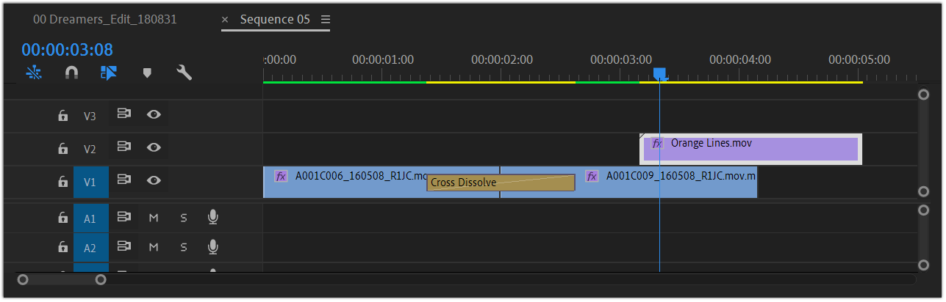Click the voice-over record mic on A1

click(x=213, y=217)
